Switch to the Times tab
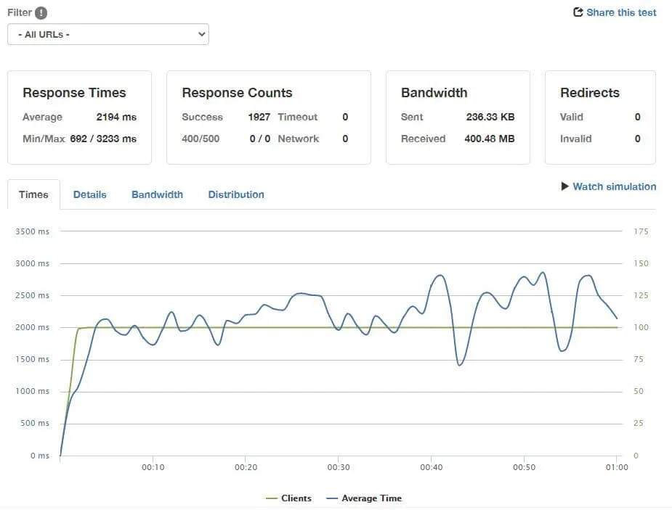 (x=33, y=194)
